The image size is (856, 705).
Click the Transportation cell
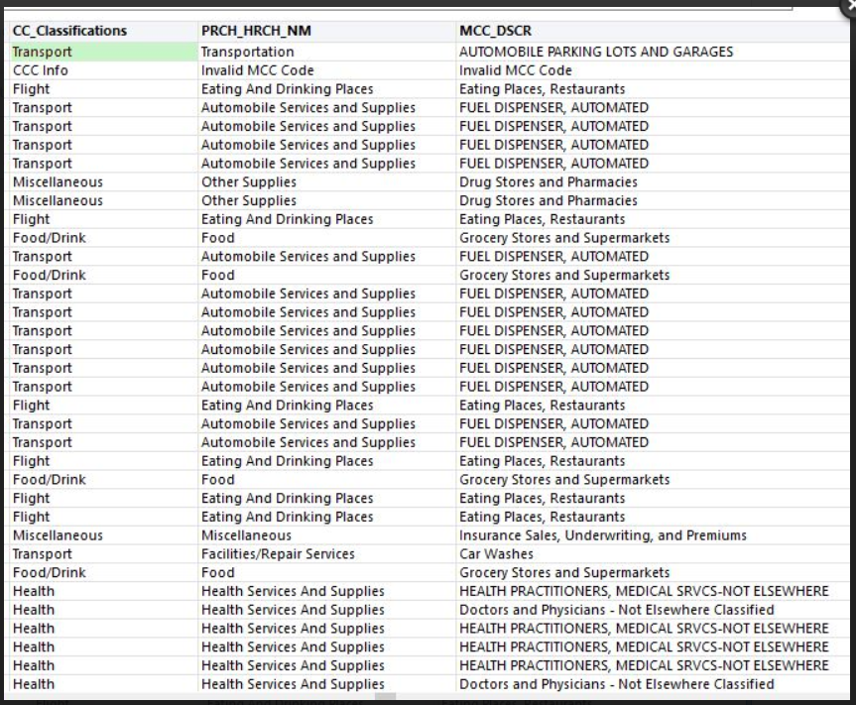(248, 52)
